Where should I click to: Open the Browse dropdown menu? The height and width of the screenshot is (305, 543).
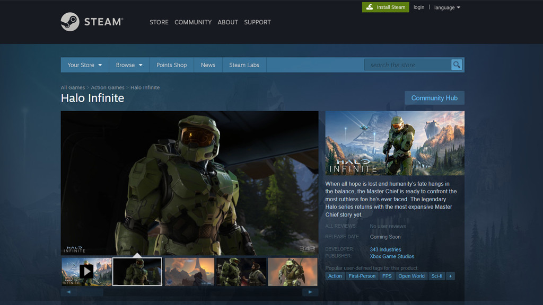(x=129, y=65)
